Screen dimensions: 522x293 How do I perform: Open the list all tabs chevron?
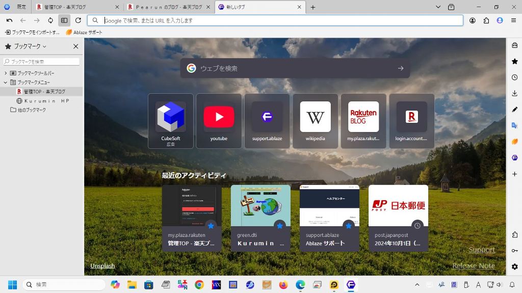click(x=438, y=7)
